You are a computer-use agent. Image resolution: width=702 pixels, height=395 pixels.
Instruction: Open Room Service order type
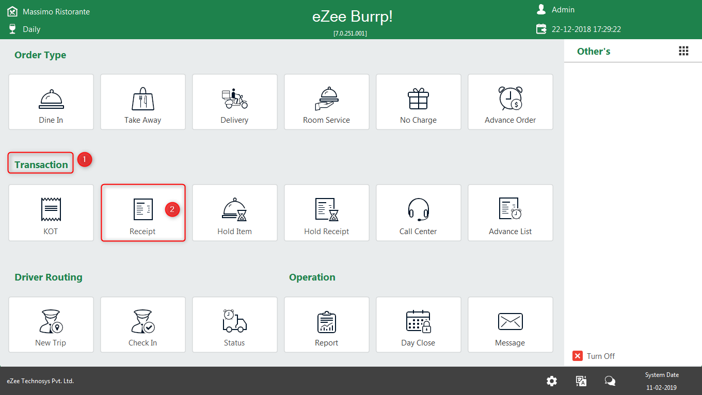327,102
